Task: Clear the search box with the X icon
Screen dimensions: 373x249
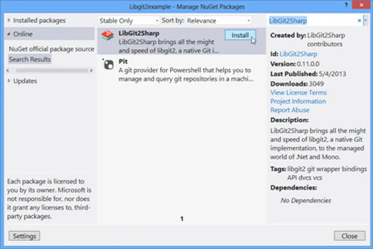Action: (x=359, y=21)
